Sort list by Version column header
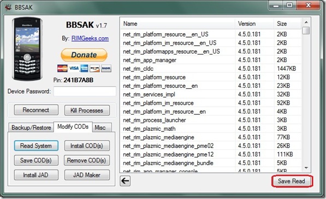This screenshot has height=199, width=326. click(x=254, y=23)
